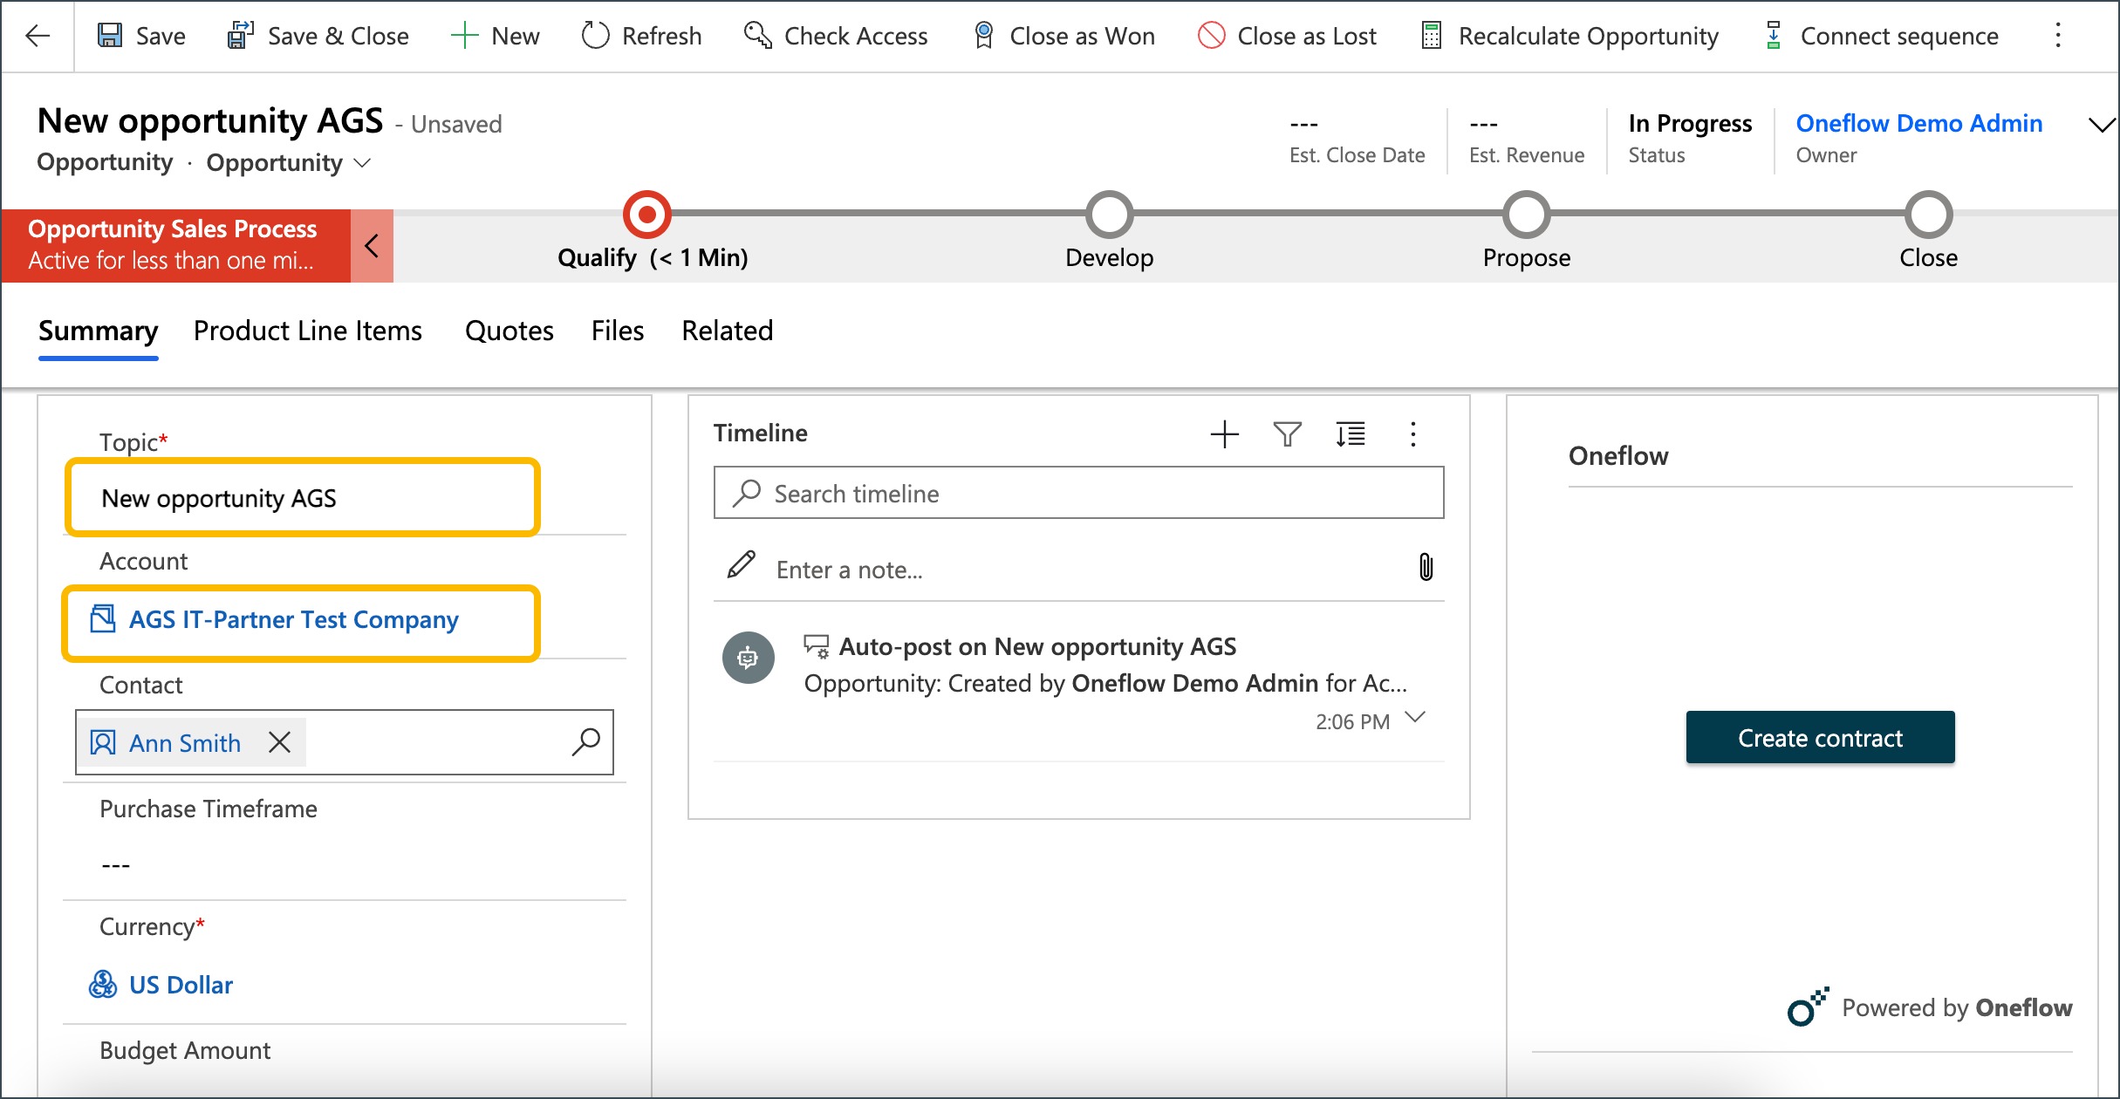
Task: Select the Propose stage circle
Action: coord(1526,215)
